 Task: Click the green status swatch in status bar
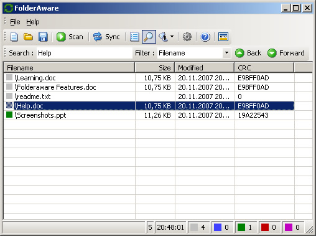[x=241, y=227]
